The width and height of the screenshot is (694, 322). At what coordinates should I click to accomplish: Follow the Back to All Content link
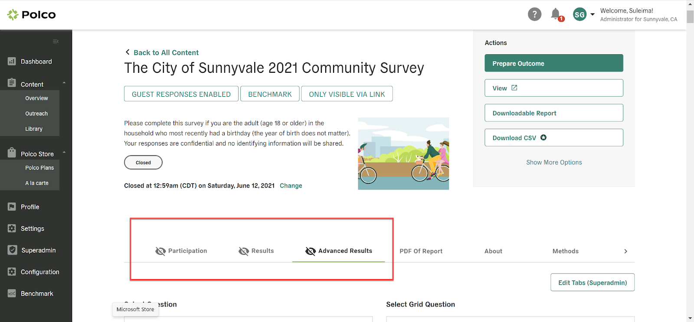coord(166,52)
